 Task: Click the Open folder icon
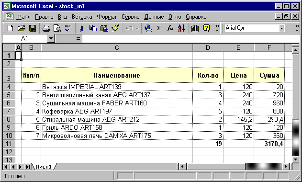[x=21, y=28]
